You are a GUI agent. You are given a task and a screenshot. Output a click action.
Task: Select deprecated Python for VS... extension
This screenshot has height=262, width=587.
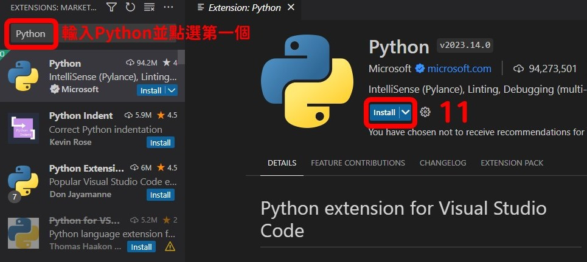92,233
